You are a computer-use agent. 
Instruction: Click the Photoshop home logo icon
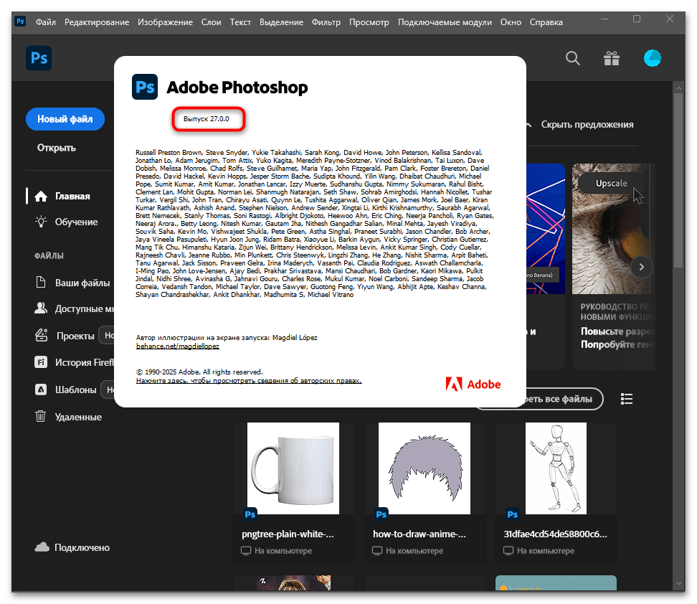point(39,58)
